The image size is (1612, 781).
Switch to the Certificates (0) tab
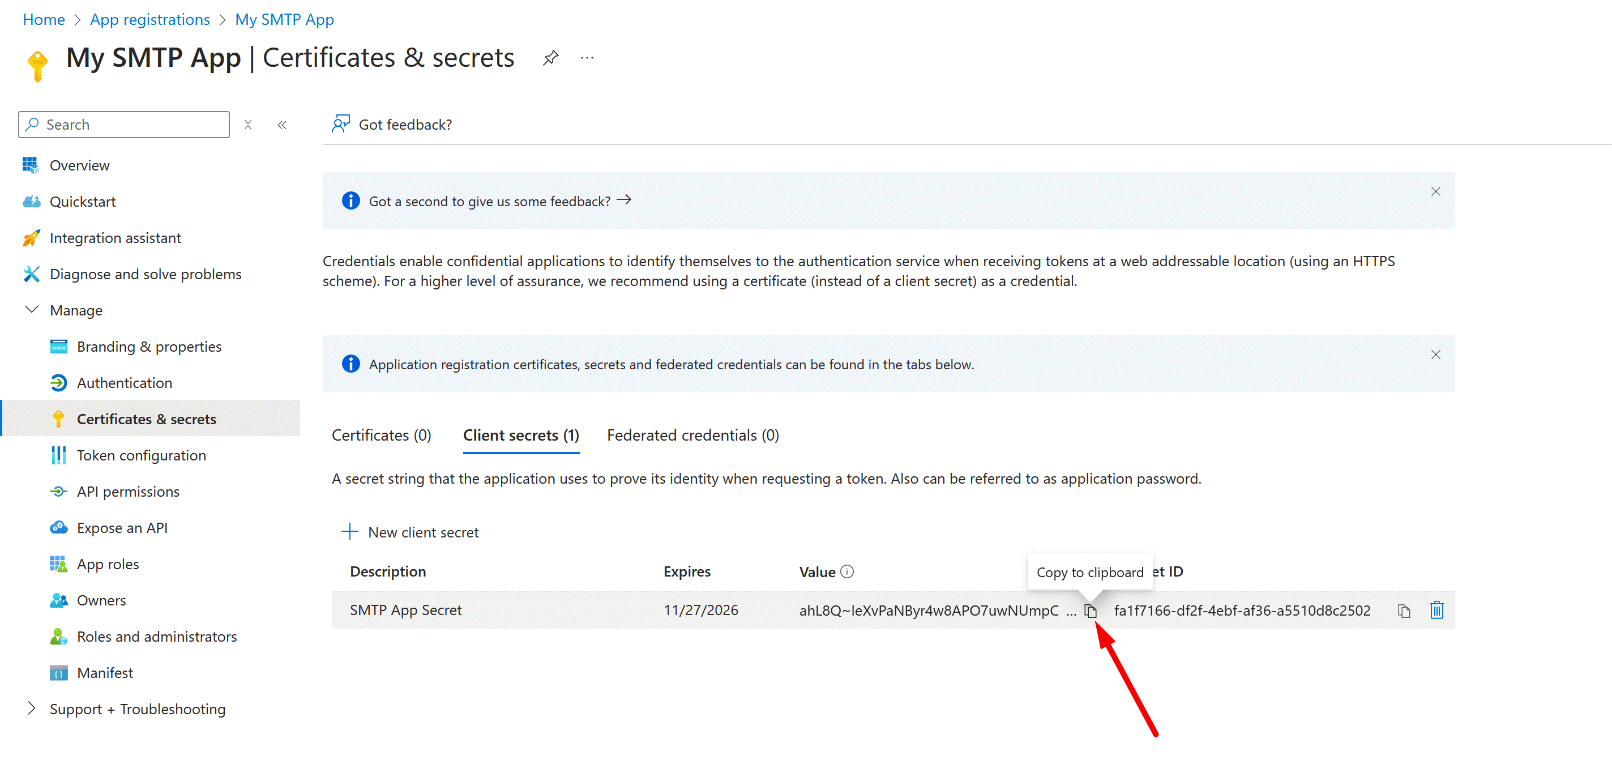(381, 435)
